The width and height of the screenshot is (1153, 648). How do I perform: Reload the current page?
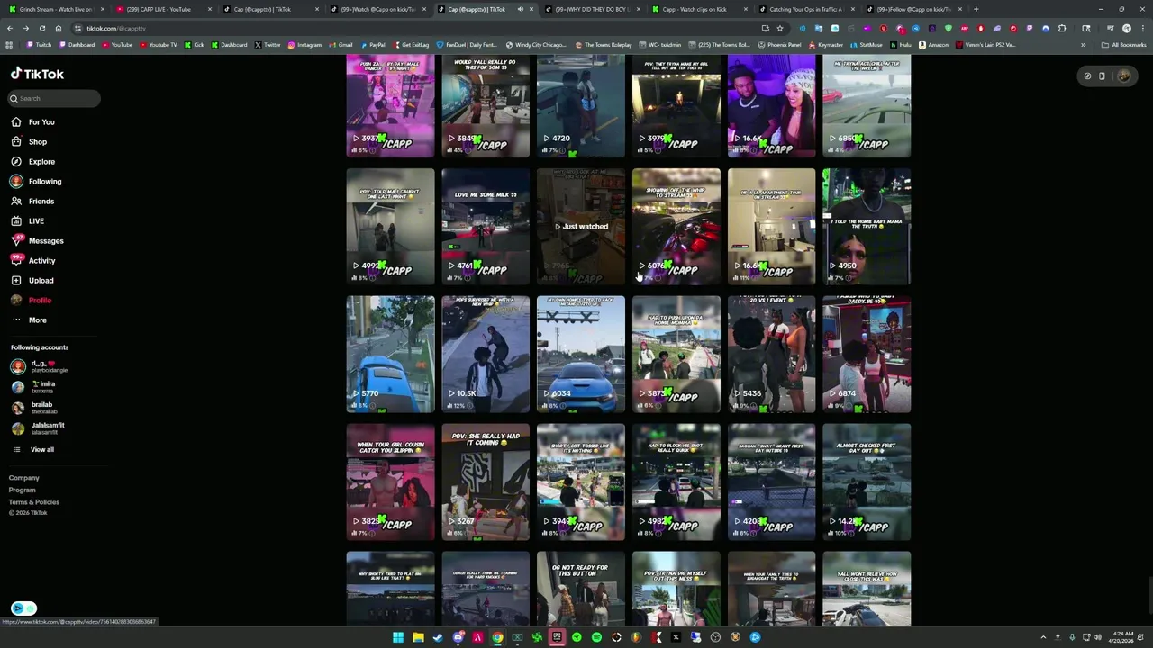[x=41, y=28]
